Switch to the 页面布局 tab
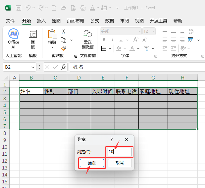Image resolution: width=205 pixels, height=188 pixels. point(75,21)
